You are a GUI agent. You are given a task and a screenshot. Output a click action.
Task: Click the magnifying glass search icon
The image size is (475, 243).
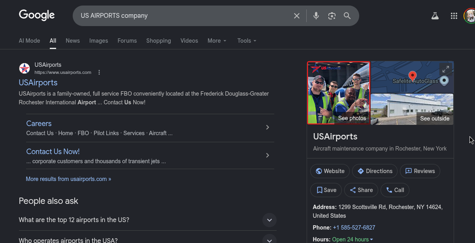[x=347, y=16]
